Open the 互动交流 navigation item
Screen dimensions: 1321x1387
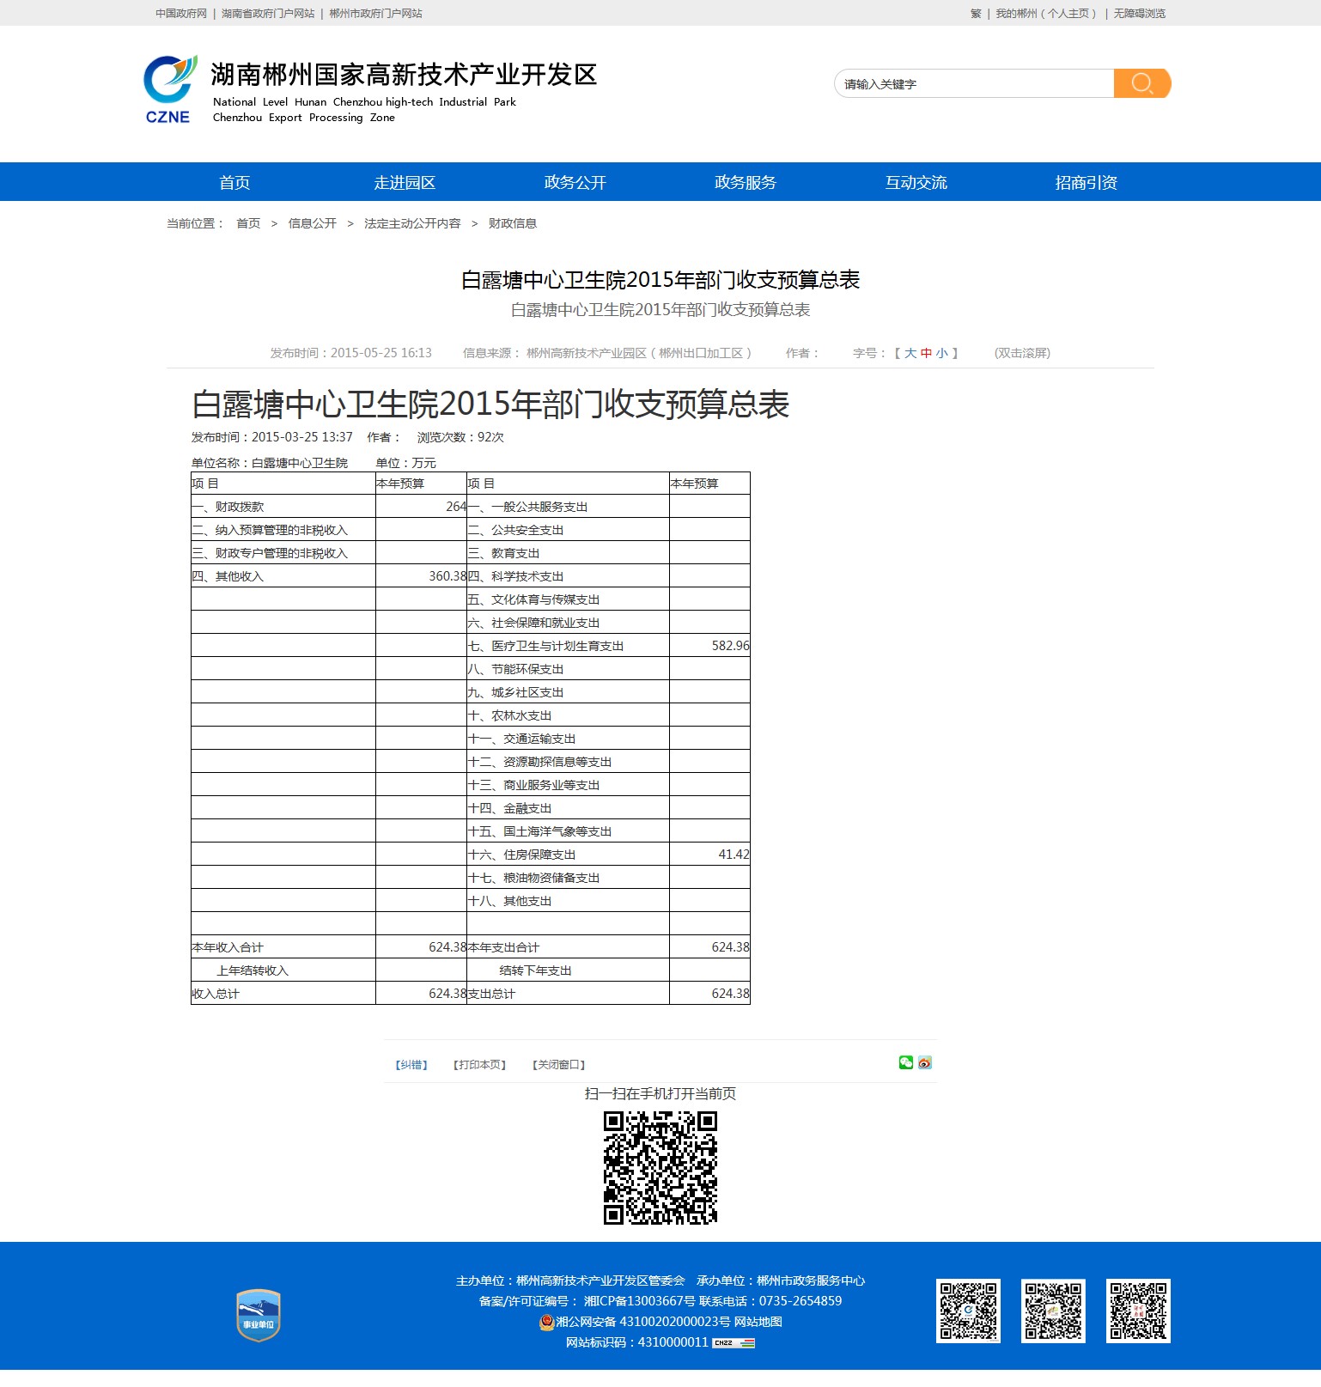pos(916,182)
